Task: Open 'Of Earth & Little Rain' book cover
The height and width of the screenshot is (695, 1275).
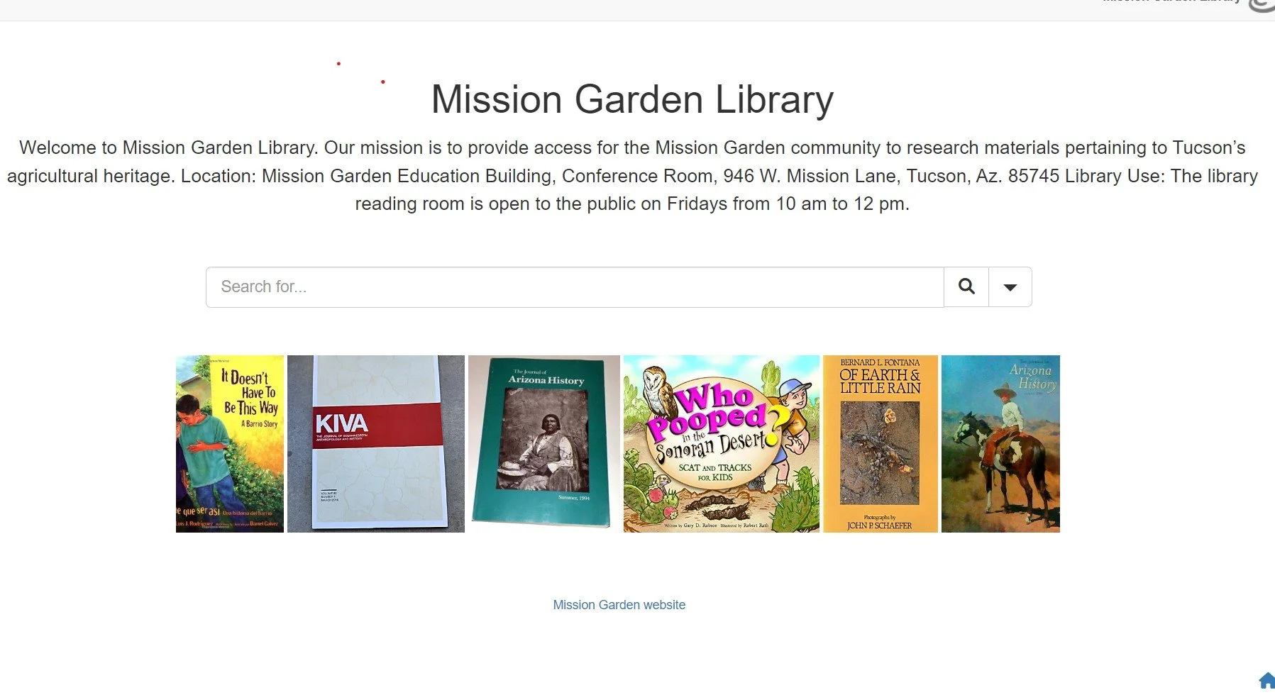Action: coord(881,444)
